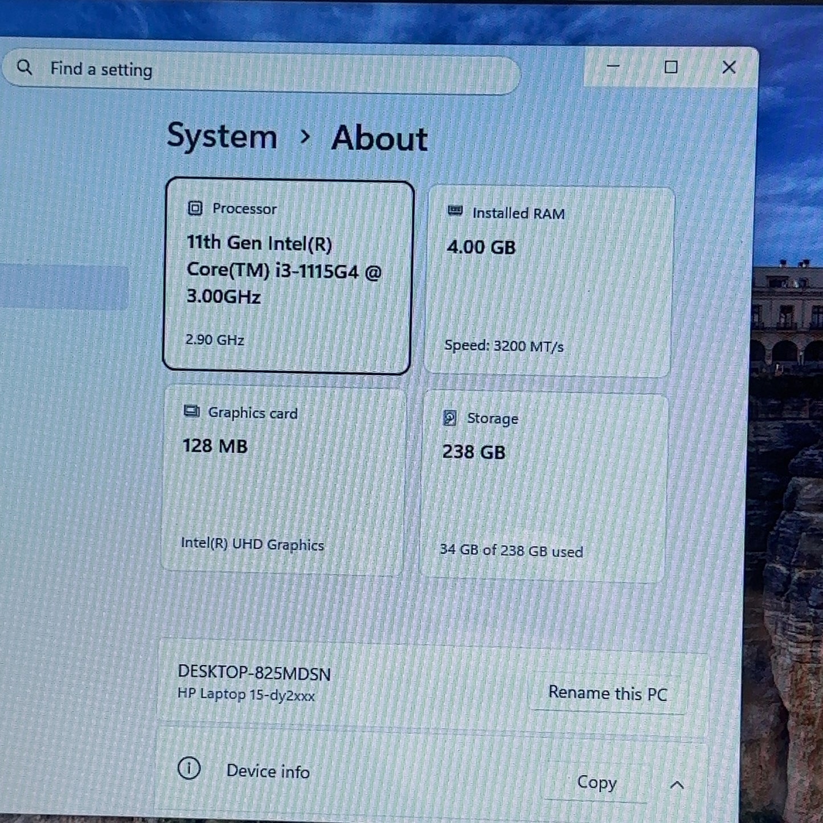Select the Processor info card

pos(288,276)
